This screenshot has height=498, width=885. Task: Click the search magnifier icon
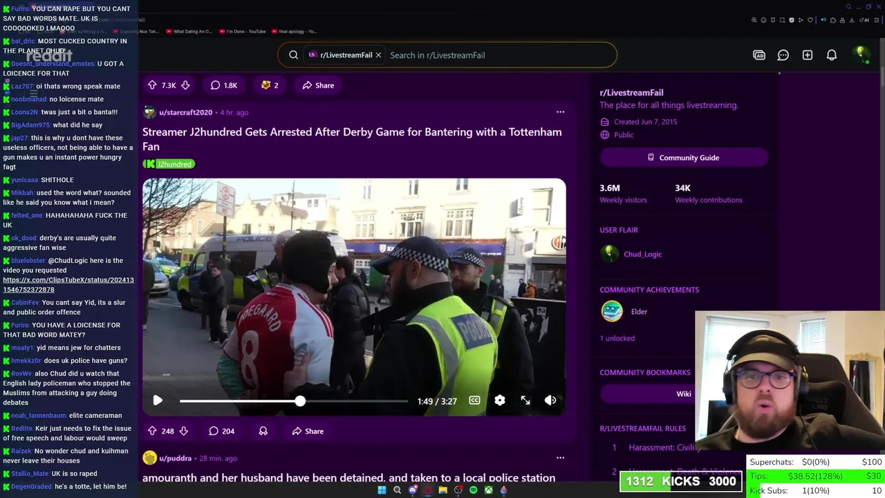click(x=294, y=55)
